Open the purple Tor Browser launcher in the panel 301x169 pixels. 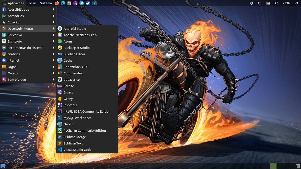[x=76, y=3]
